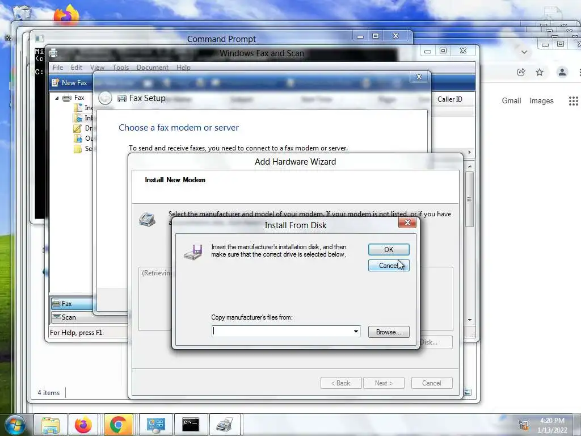Open the Gmail link in Chrome
The width and height of the screenshot is (581, 436).
point(511,101)
